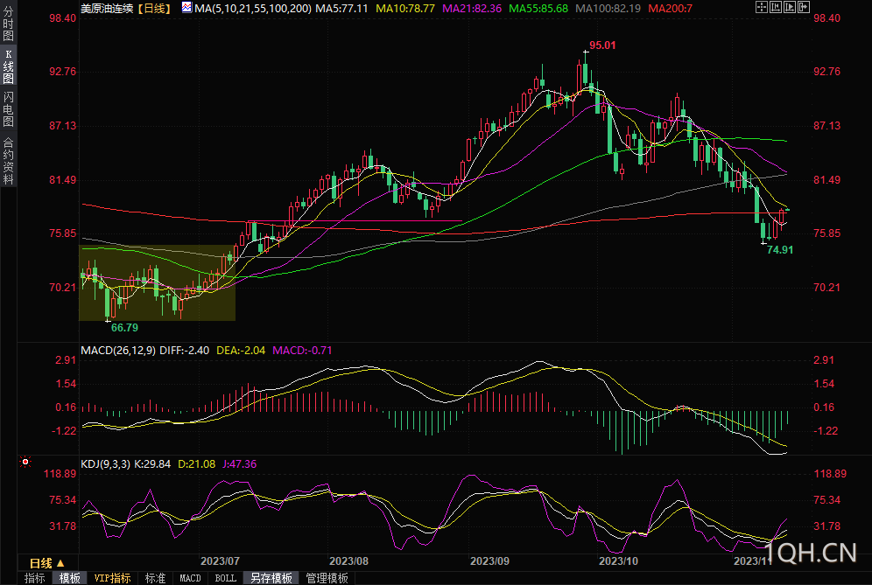This screenshot has width=872, height=585.
Task: Apply the BOLL template
Action: (x=225, y=578)
